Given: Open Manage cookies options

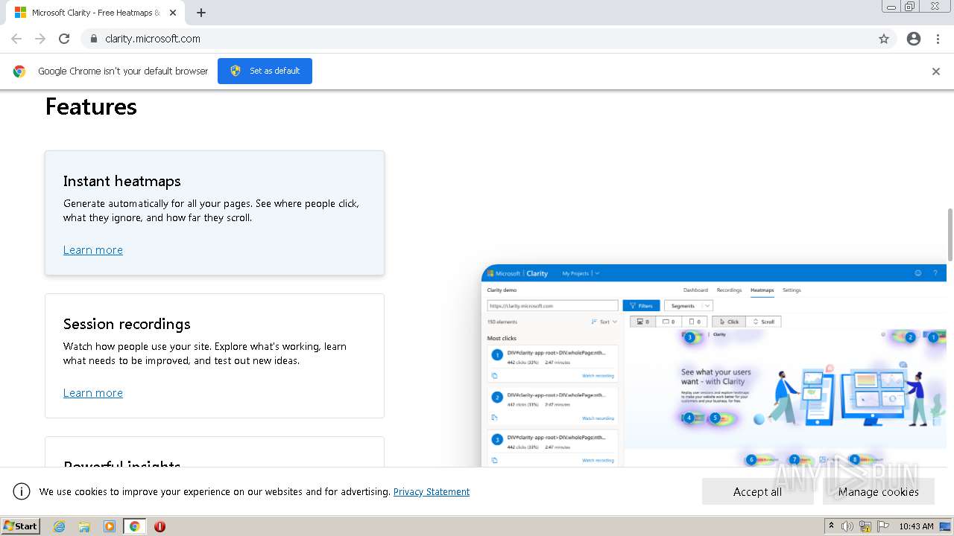Looking at the screenshot, I should tap(879, 491).
